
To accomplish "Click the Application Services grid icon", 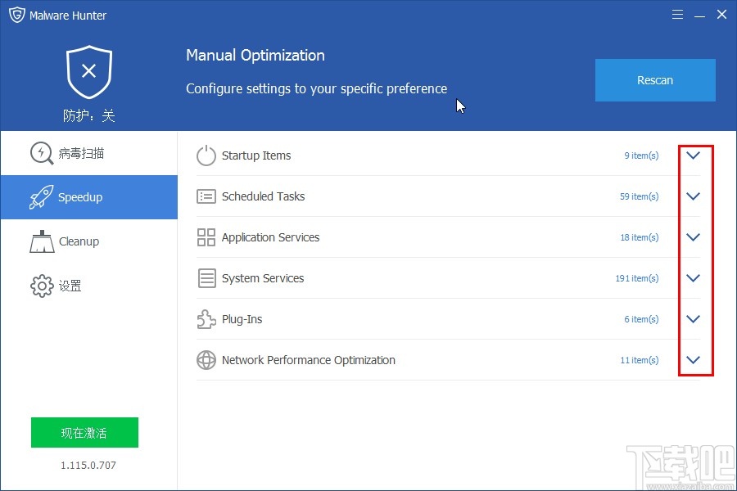I will click(x=206, y=237).
